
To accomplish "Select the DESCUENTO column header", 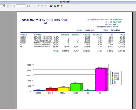I will (97, 35).
